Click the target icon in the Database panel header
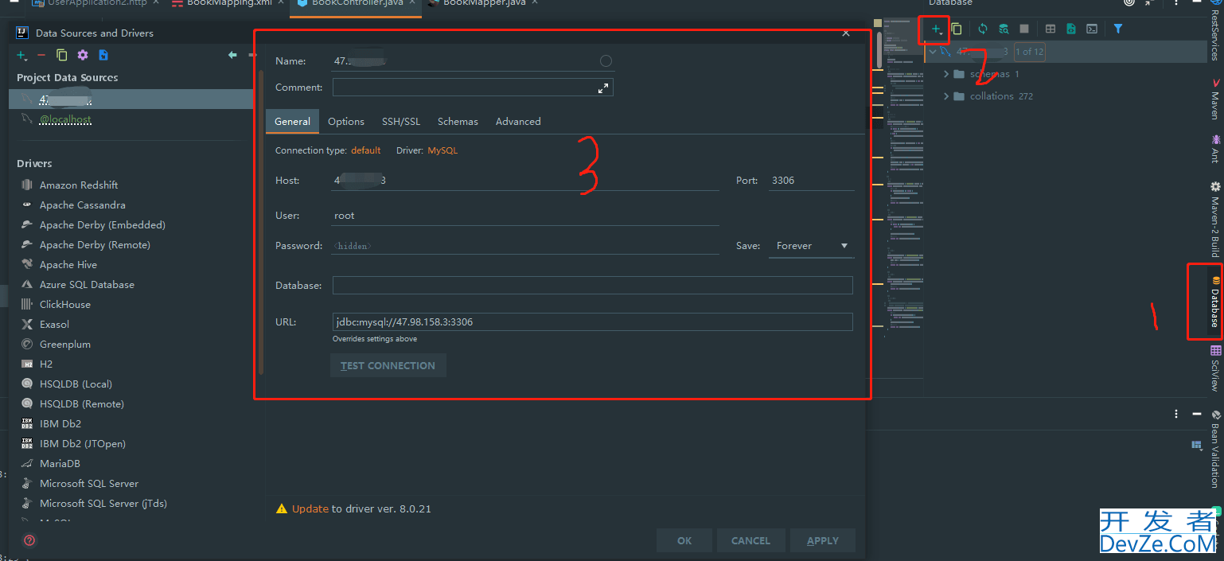This screenshot has width=1224, height=561. [x=1129, y=3]
